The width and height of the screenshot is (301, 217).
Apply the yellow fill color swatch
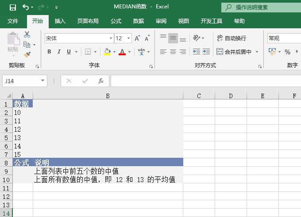coord(107,52)
